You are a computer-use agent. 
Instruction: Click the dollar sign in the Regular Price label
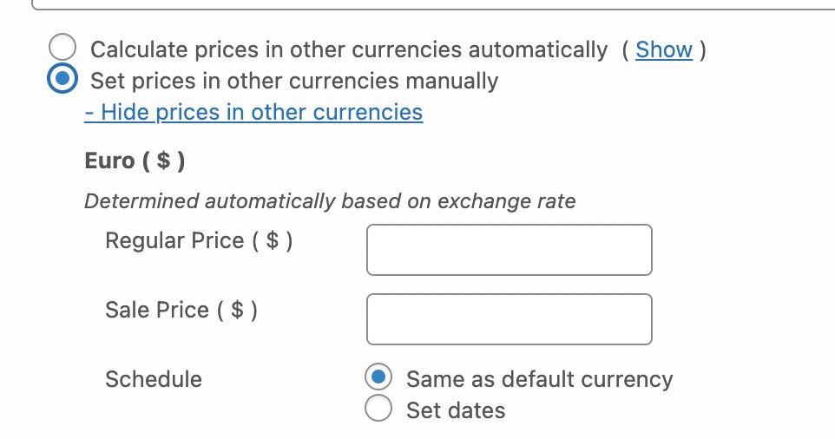[273, 240]
